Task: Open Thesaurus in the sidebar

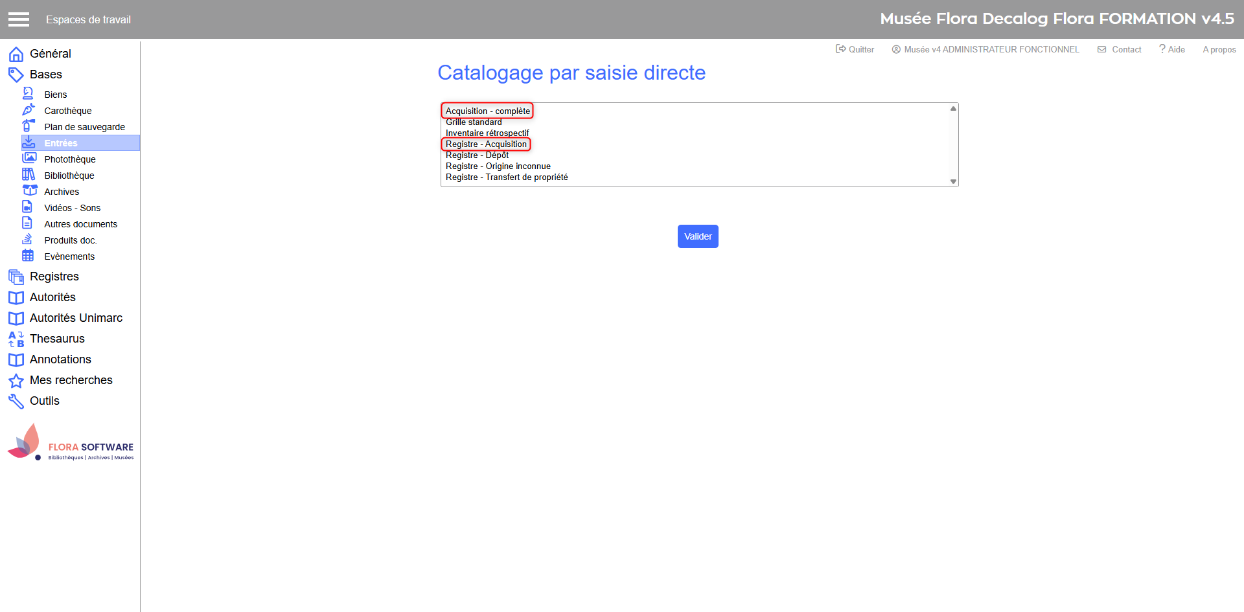Action: click(x=57, y=339)
